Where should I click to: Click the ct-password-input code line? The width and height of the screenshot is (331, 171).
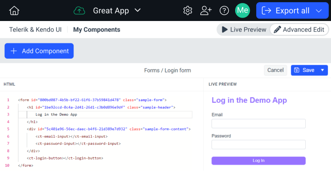(78, 144)
